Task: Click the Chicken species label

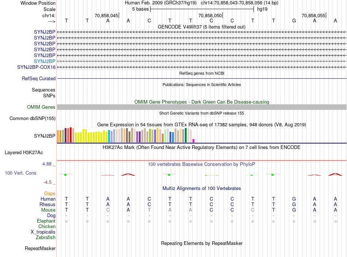Action: pos(47,226)
